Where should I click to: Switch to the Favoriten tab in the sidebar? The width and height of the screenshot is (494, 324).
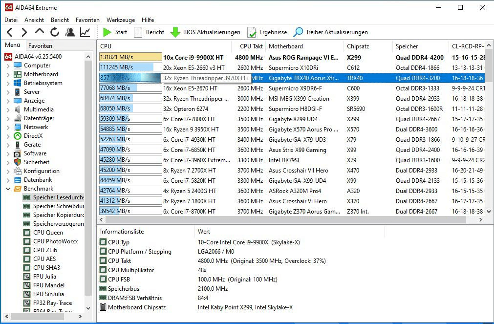point(40,46)
